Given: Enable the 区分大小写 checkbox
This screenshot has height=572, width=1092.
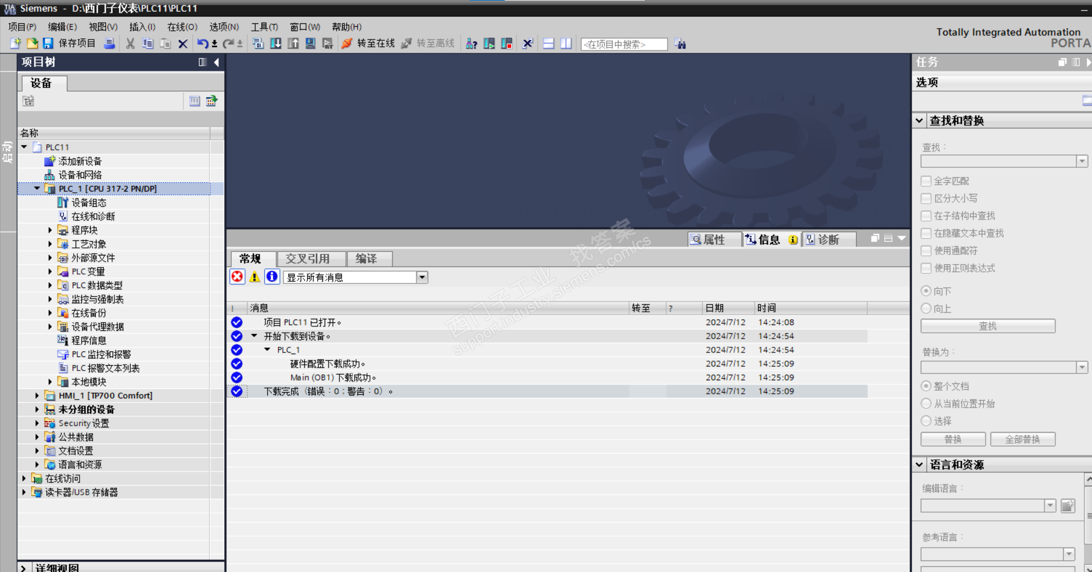Looking at the screenshot, I should click(926, 199).
